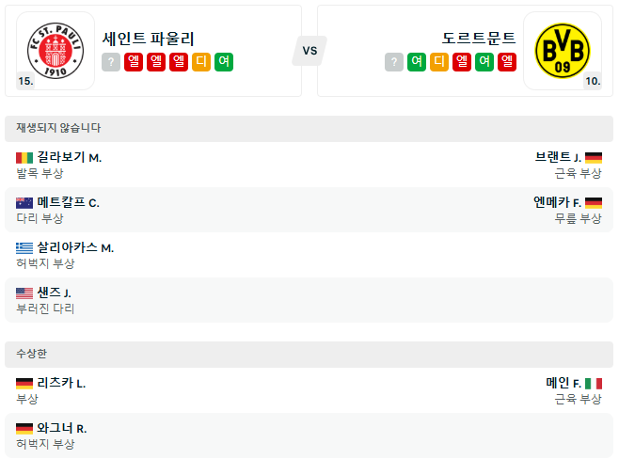619x459 pixels.
Task: Select Dortmund's gray question mark form badge
Action: click(x=394, y=62)
